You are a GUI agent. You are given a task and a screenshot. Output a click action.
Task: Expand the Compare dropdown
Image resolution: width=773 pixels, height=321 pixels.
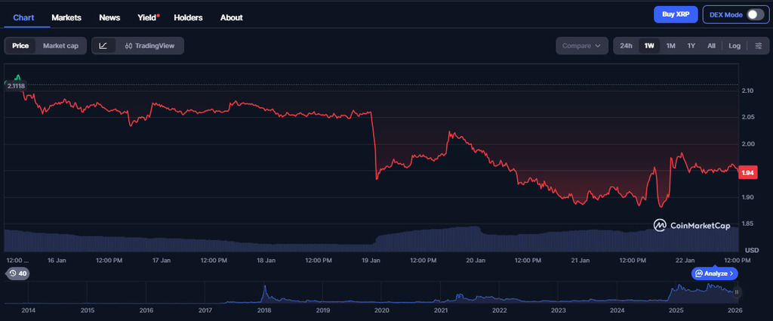[581, 46]
